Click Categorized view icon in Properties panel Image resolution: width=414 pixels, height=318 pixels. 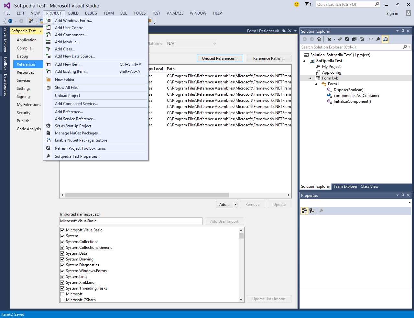304,211
